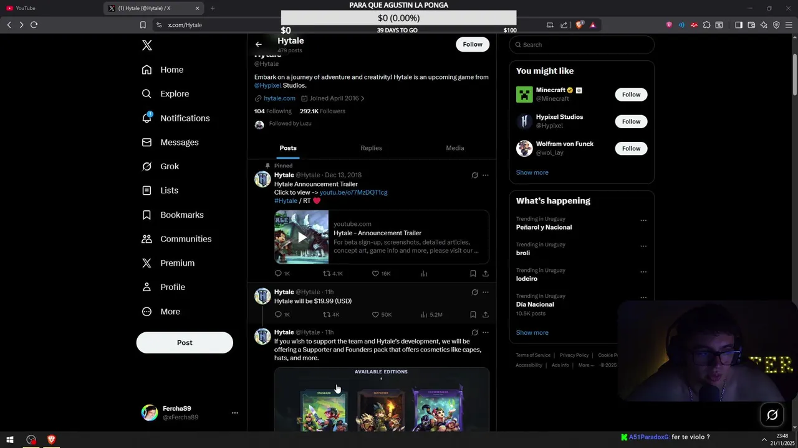
Task: Open the Fercha89 account switcher menu
Action: (187, 413)
